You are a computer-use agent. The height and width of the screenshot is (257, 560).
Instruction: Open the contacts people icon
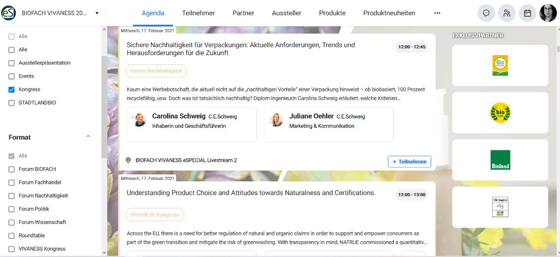pyautogui.click(x=507, y=13)
